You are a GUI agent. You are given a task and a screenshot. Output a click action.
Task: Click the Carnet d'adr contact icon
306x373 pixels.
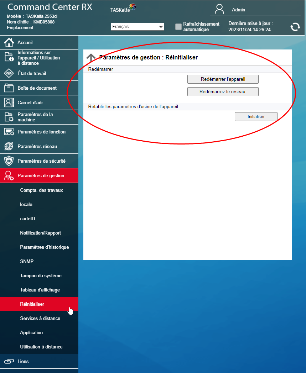point(9,103)
